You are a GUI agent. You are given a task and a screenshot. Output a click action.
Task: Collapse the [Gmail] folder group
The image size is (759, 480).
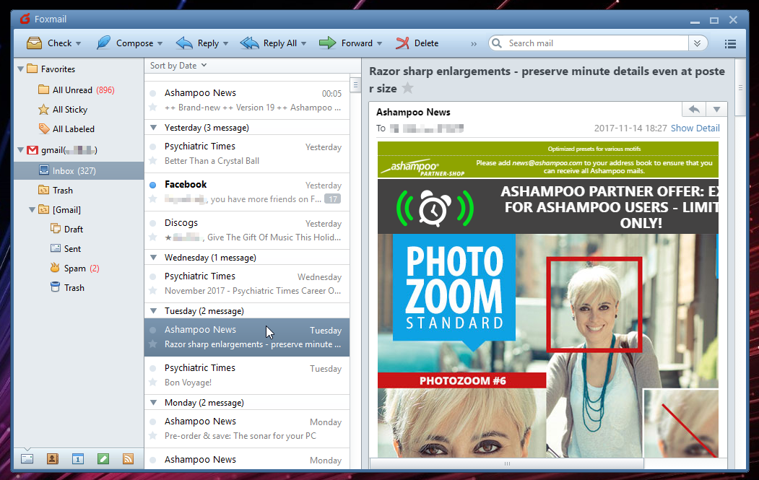click(x=32, y=209)
